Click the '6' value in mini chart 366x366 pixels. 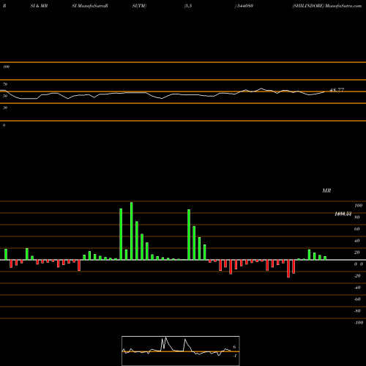tap(234, 347)
